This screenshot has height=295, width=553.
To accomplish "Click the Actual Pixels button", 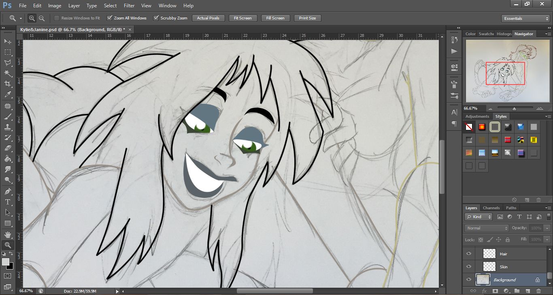I will tap(208, 18).
